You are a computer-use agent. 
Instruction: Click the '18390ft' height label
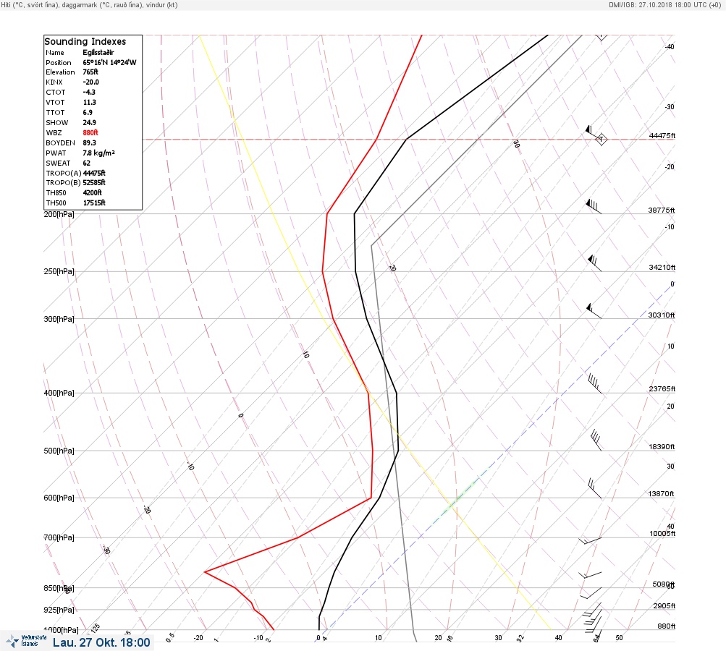pyautogui.click(x=662, y=447)
